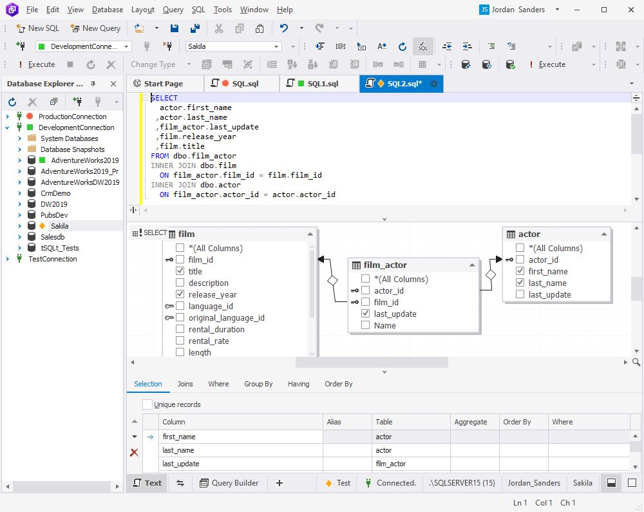Uncheck the title column in film table
Image resolution: width=644 pixels, height=512 pixels.
180,272
